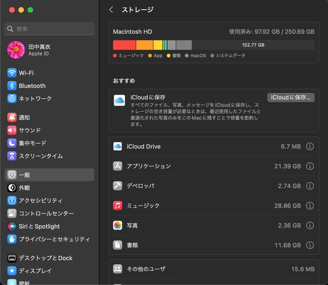Viewport: 328px width, 285px height.
Task: Select ディスプレイ label in sidebar
Action: (x=35, y=271)
